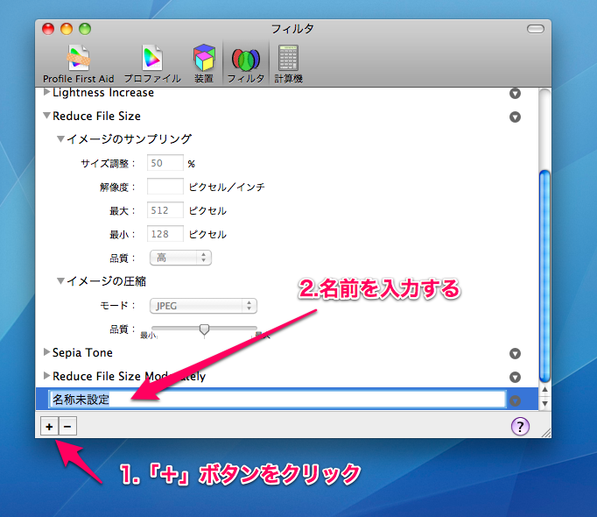Add a new filter with plus button
597x517 pixels.
[x=50, y=426]
